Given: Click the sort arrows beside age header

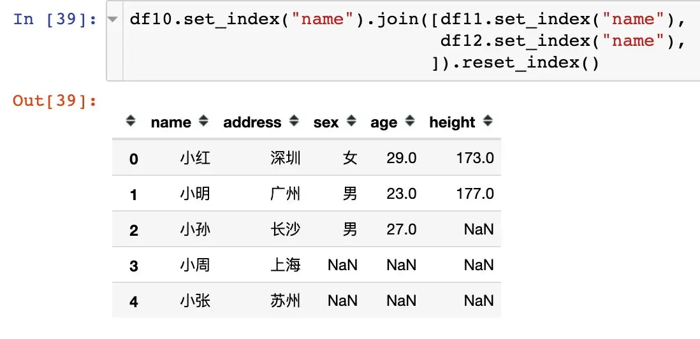Looking at the screenshot, I should pos(410,120).
